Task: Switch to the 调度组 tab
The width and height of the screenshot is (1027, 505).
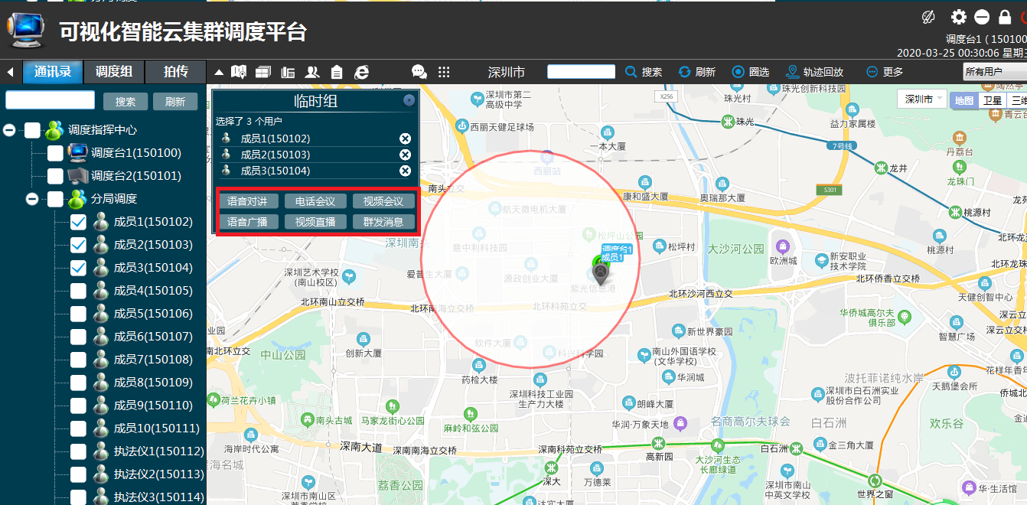Action: click(114, 72)
